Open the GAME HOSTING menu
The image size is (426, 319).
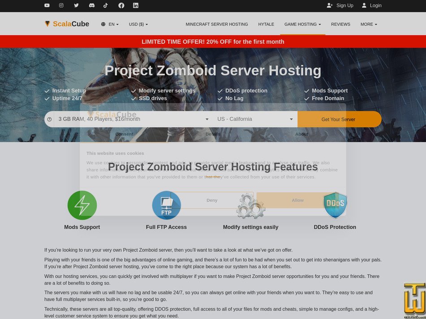[302, 24]
